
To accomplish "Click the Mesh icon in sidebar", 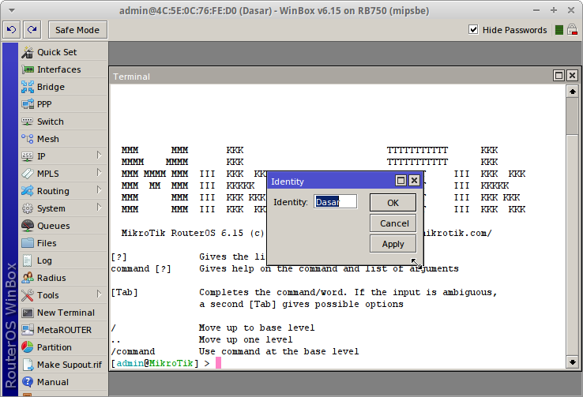I will (x=27, y=139).
